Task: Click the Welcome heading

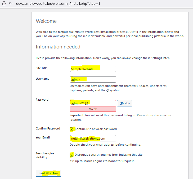Action: [46, 21]
